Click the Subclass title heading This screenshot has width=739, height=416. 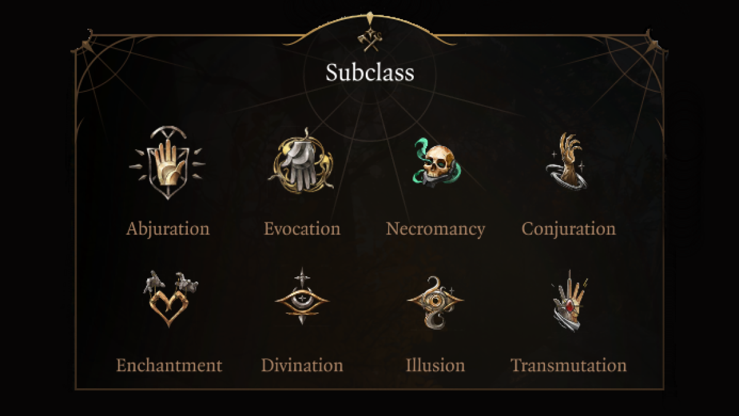click(x=369, y=72)
